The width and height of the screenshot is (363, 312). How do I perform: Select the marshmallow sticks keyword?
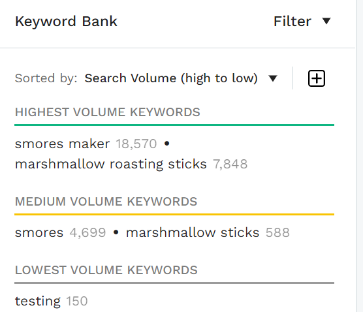[x=193, y=232]
